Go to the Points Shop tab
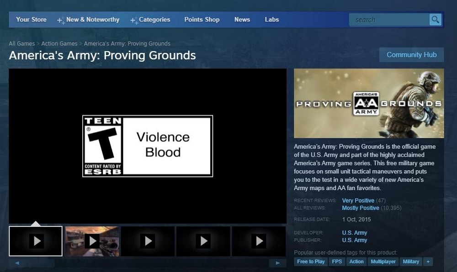 pos(202,20)
